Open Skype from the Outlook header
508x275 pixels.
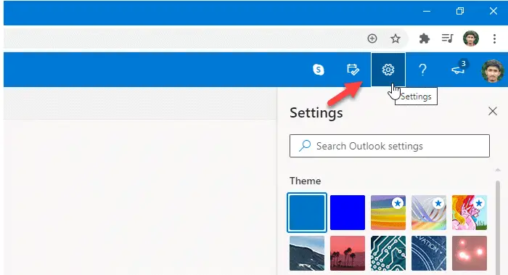[x=318, y=70]
